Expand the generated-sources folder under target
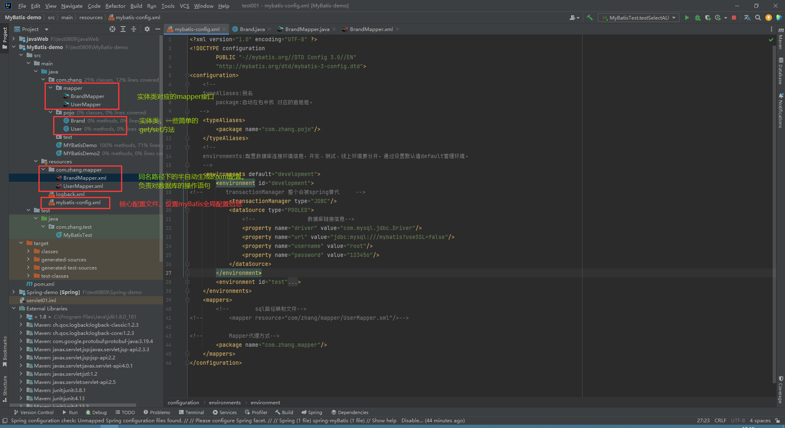785x428 pixels. coord(28,259)
